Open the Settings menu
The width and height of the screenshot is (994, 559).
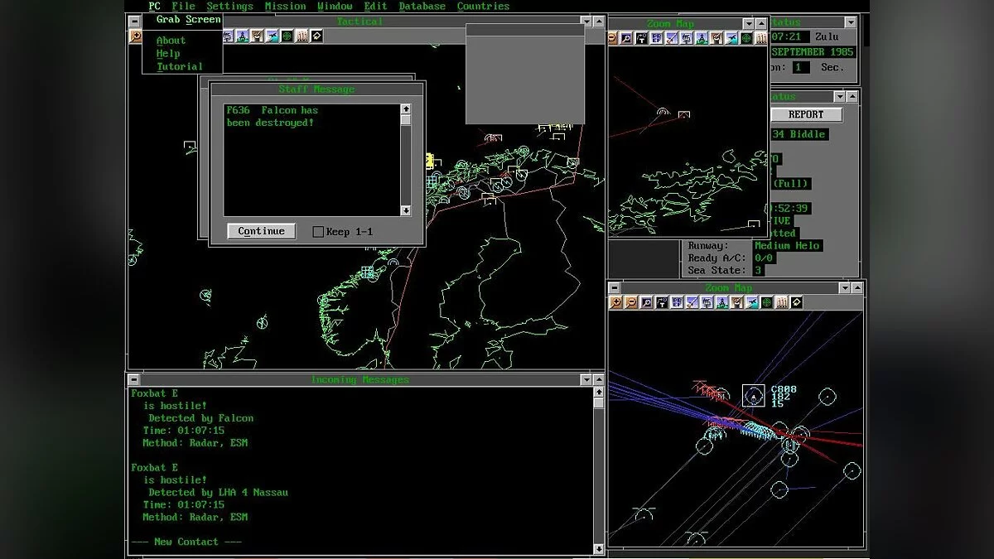coord(229,6)
